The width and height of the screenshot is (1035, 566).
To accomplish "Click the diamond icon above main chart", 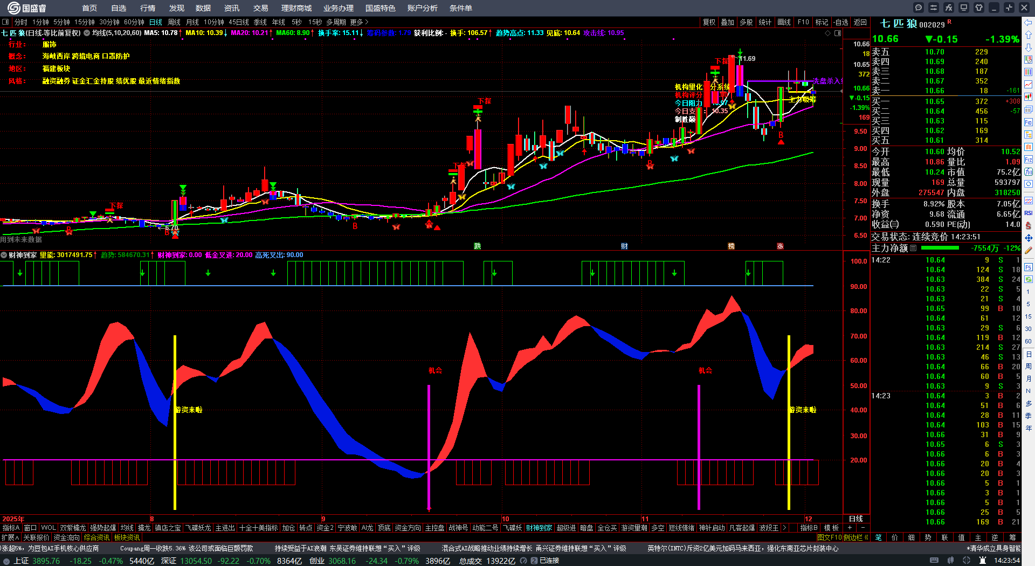I will pos(828,33).
